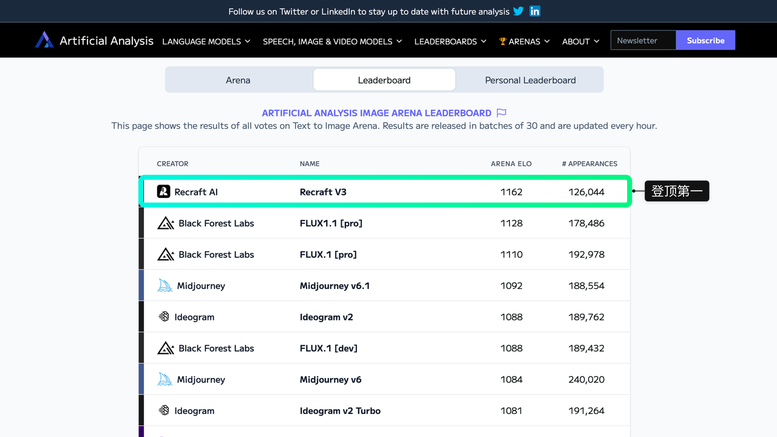The height and width of the screenshot is (437, 777).
Task: Expand the About dropdown menu
Action: [581, 41]
